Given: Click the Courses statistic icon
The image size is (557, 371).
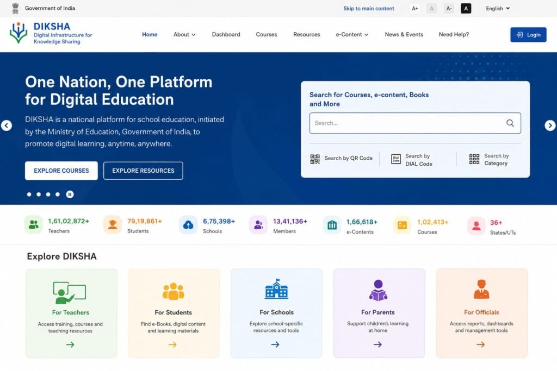Looking at the screenshot, I should coord(402,225).
